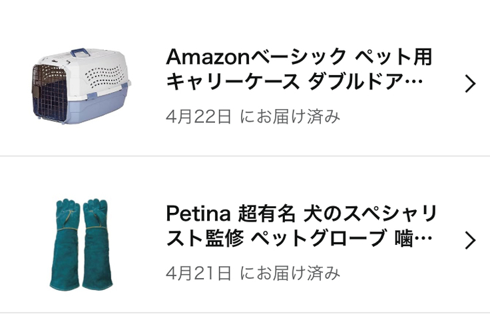Click the wire door of the carrier image
Image resolution: width=490 pixels, height=316 pixels.
point(49,94)
